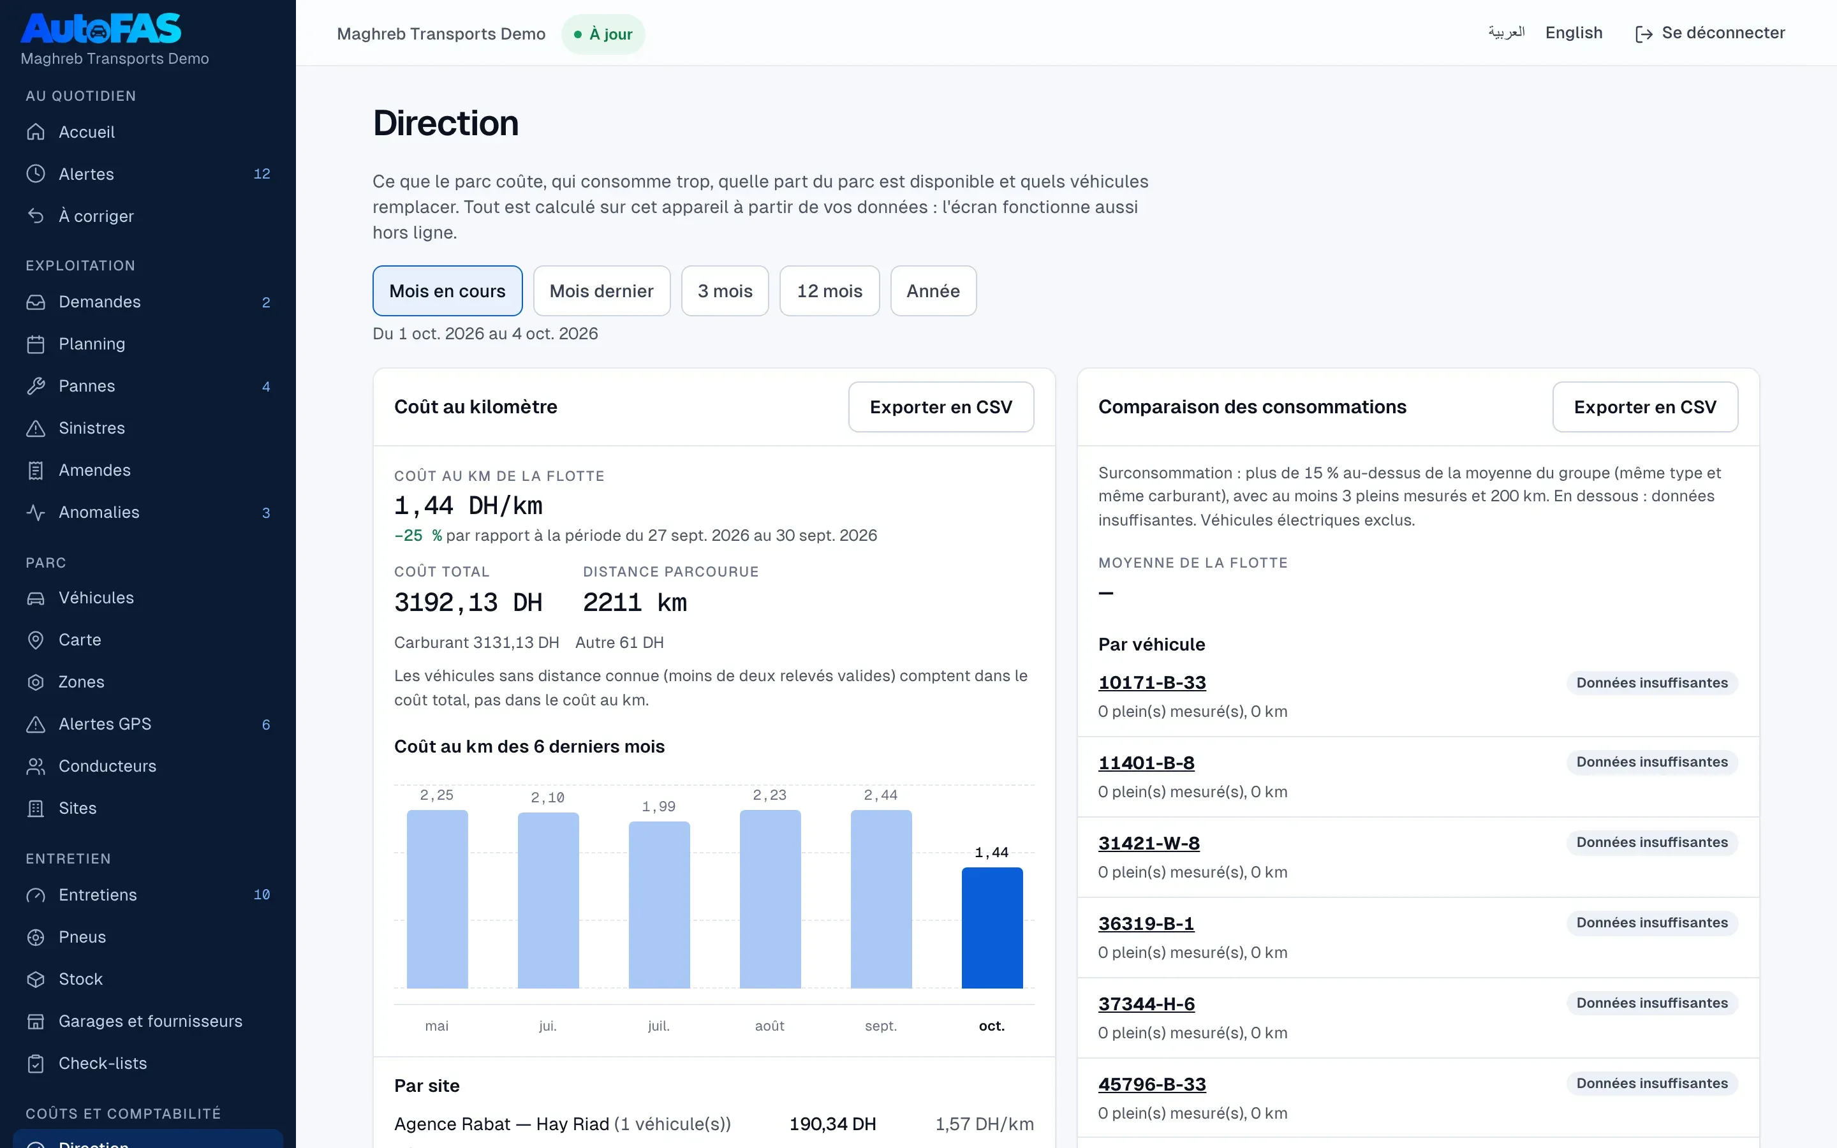The image size is (1837, 1148).
Task: Open Planning calendar icon
Action: [x=36, y=344]
